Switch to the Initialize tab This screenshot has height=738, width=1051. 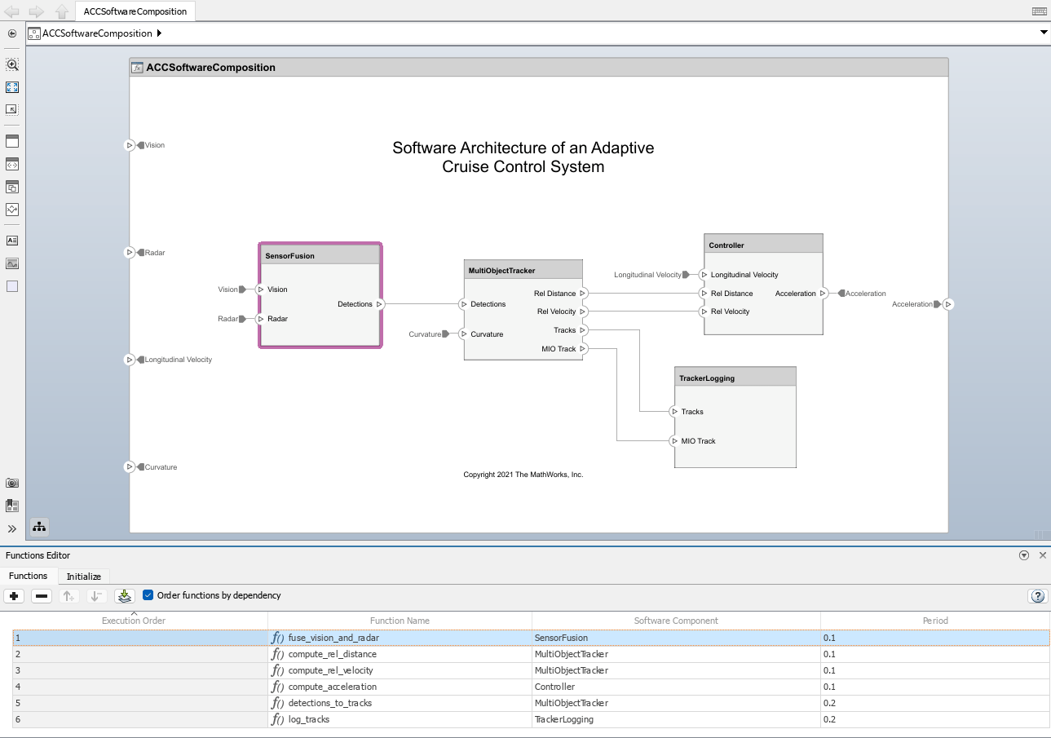pos(83,576)
